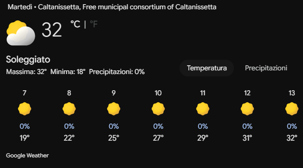
Task: Select the sun icon for hour 8
Action: pyautogui.click(x=69, y=109)
